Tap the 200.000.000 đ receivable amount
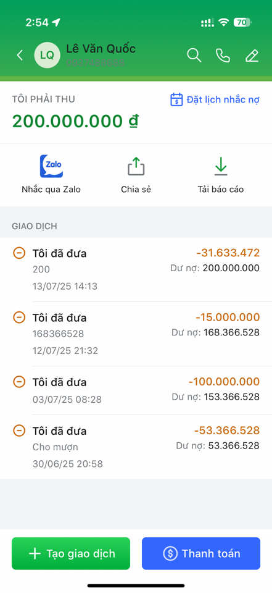 [75, 121]
